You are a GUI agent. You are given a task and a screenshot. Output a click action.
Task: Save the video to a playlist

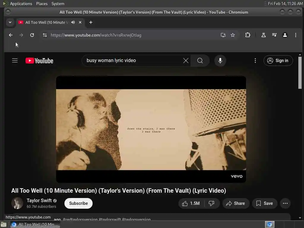(265, 203)
